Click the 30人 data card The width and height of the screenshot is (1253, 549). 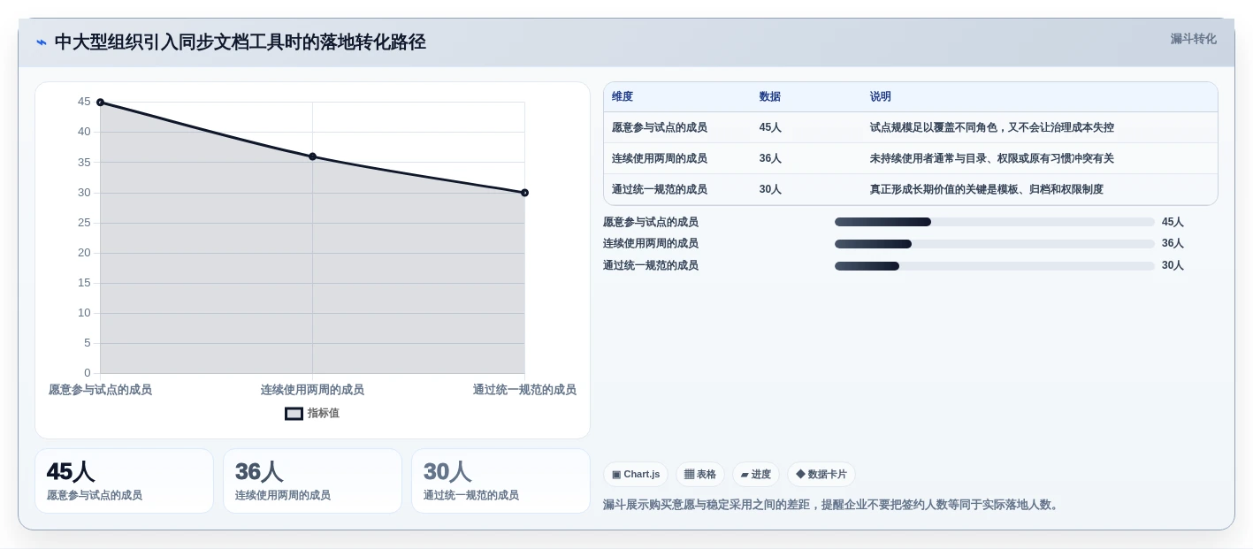click(500, 481)
